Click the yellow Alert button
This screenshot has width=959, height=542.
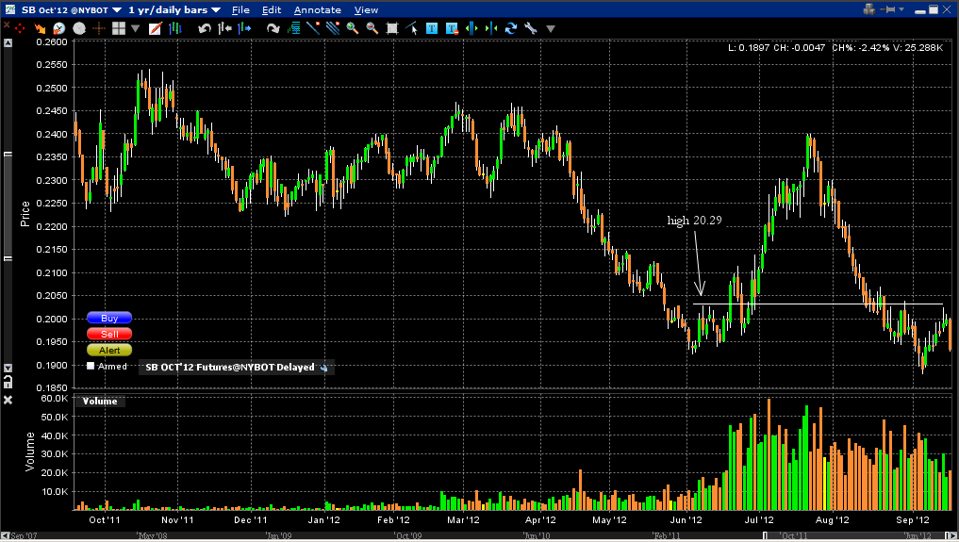pyautogui.click(x=109, y=350)
